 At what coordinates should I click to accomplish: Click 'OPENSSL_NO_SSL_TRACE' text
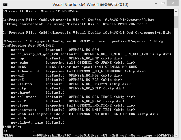(x=90, y=97)
